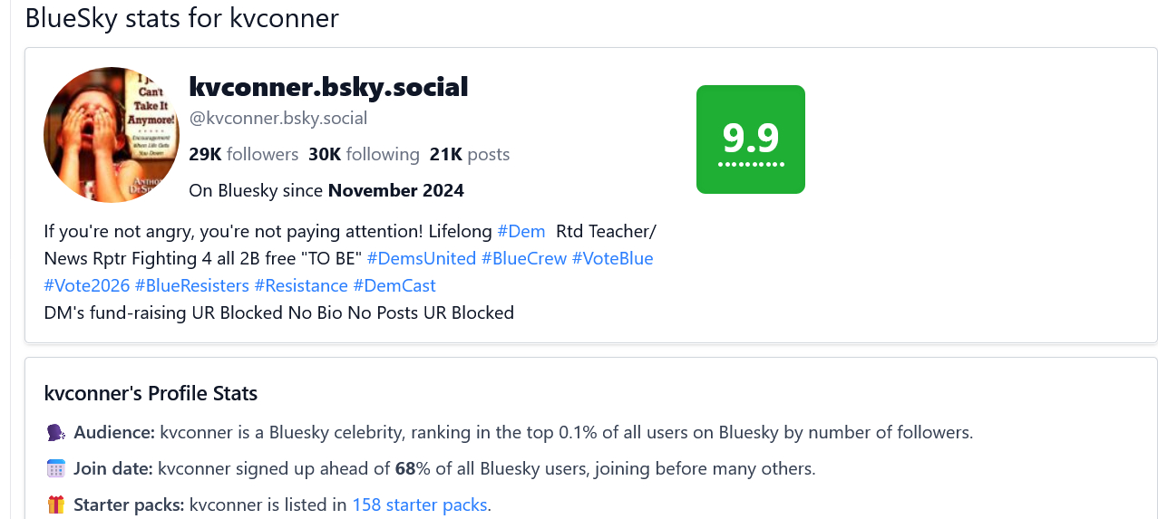The height and width of the screenshot is (519, 1158).
Task: Visit the #BlueResisters hashtag link
Action: point(191,285)
